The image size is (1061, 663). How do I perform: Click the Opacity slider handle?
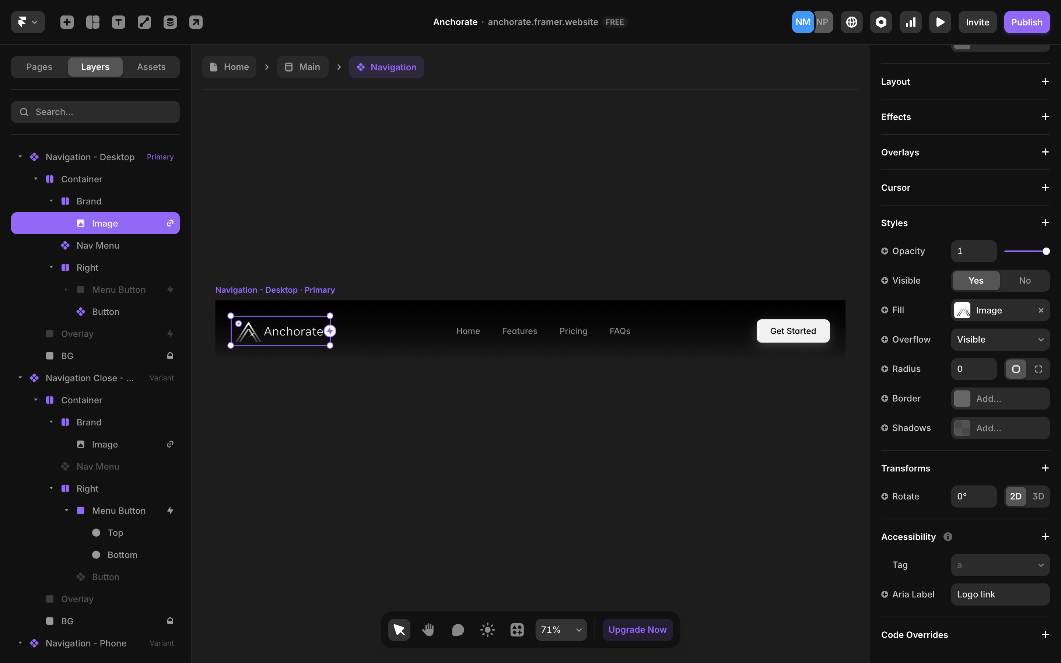pos(1046,251)
